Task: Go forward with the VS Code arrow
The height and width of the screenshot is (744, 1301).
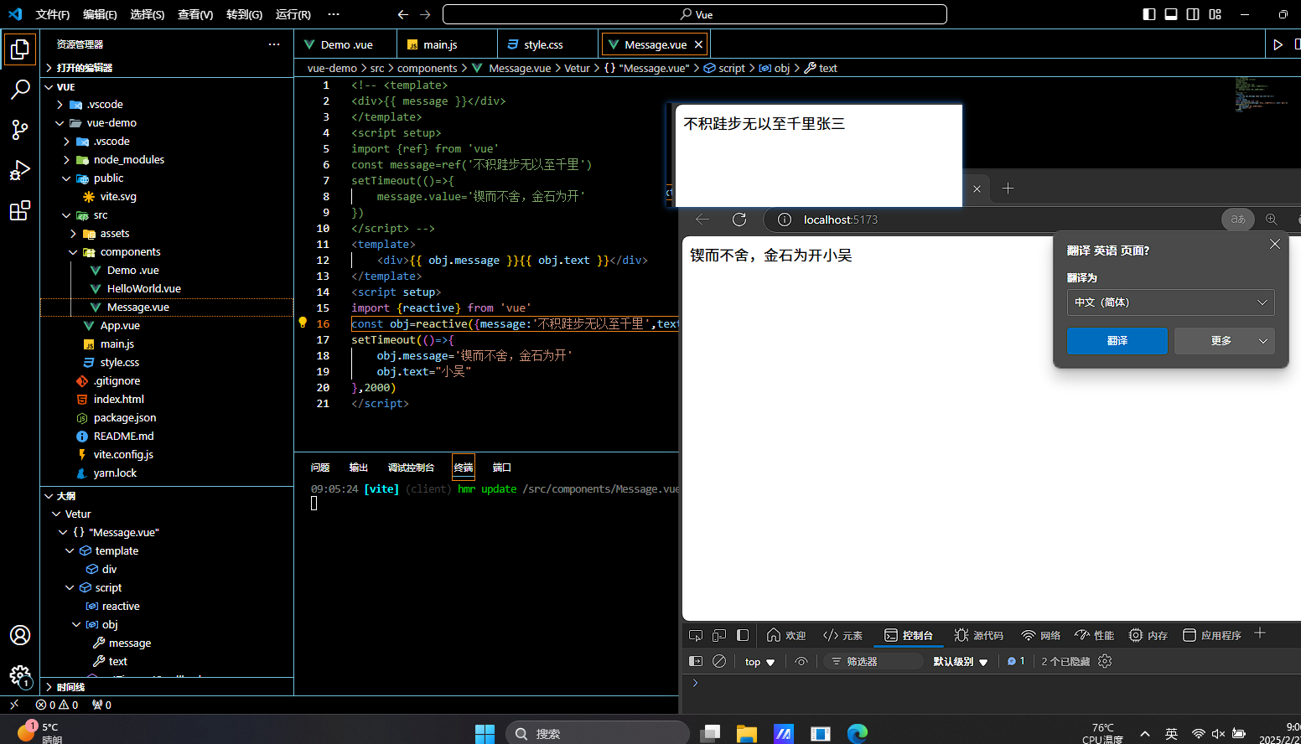Action: coord(425,14)
